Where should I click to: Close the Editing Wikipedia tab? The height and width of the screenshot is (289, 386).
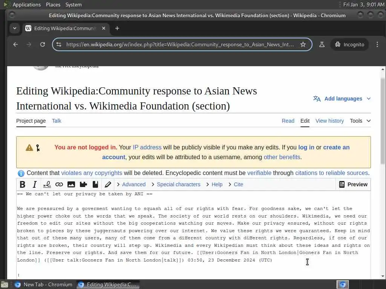tap(104, 28)
